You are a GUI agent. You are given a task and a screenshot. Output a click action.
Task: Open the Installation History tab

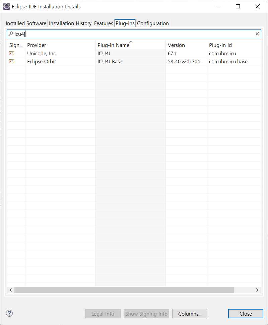pyautogui.click(x=70, y=23)
